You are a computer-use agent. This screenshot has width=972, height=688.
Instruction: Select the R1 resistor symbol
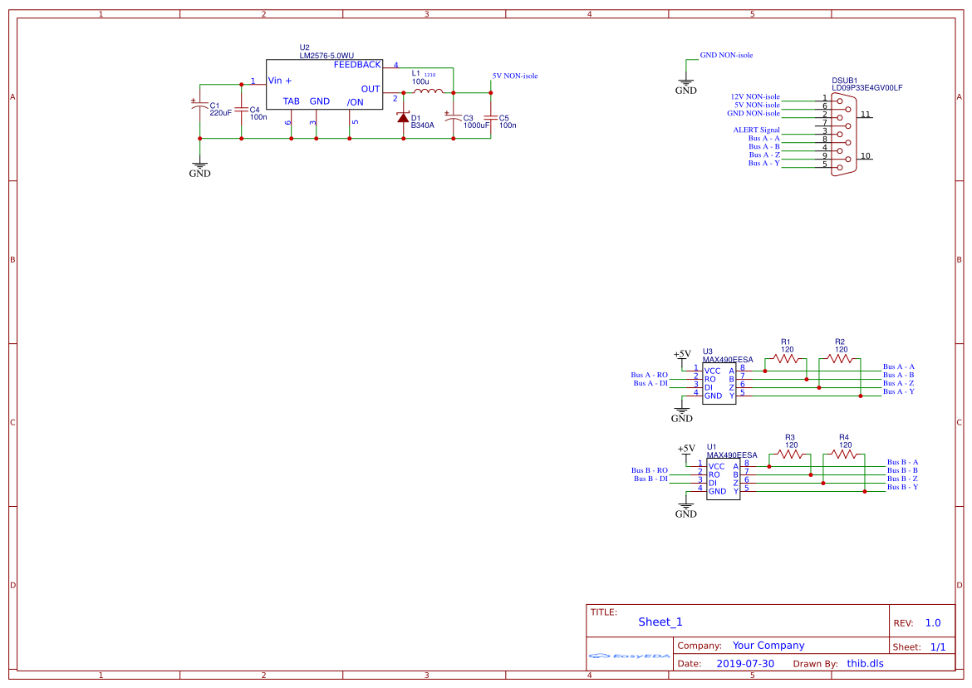click(785, 358)
